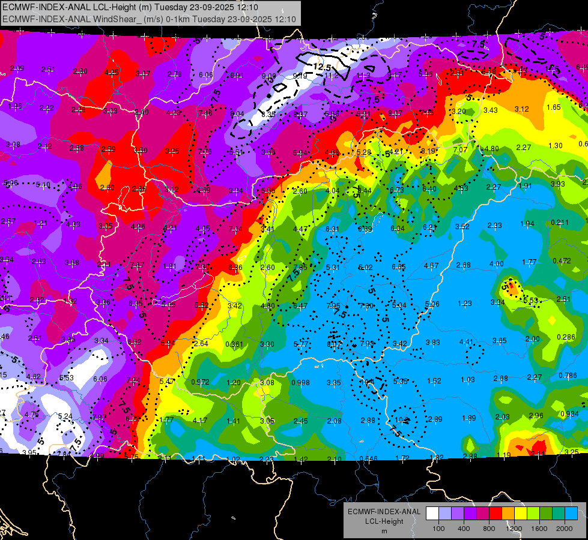Click grid value 4.62
588x540 pixels.
pos(33,376)
